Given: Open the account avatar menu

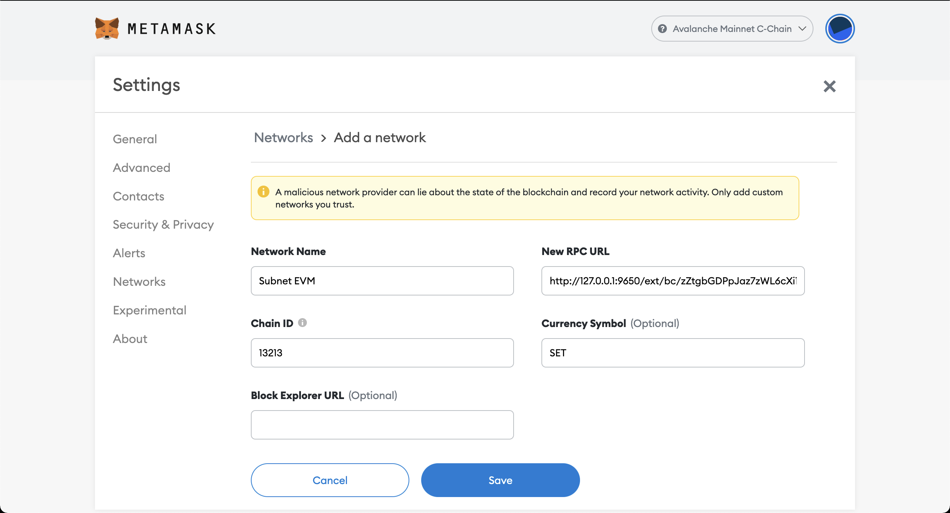Looking at the screenshot, I should [x=840, y=29].
